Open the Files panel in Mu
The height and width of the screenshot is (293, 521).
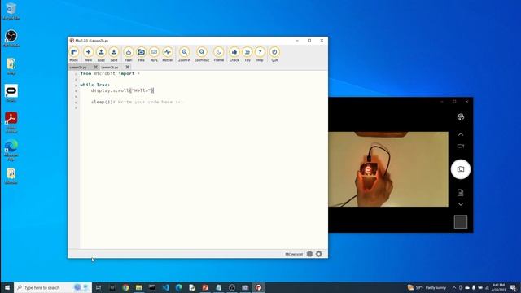[x=141, y=55]
